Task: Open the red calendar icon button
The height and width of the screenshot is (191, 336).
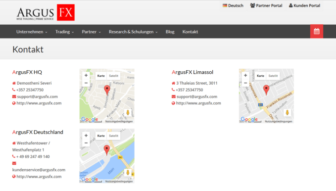Action: tap(317, 31)
